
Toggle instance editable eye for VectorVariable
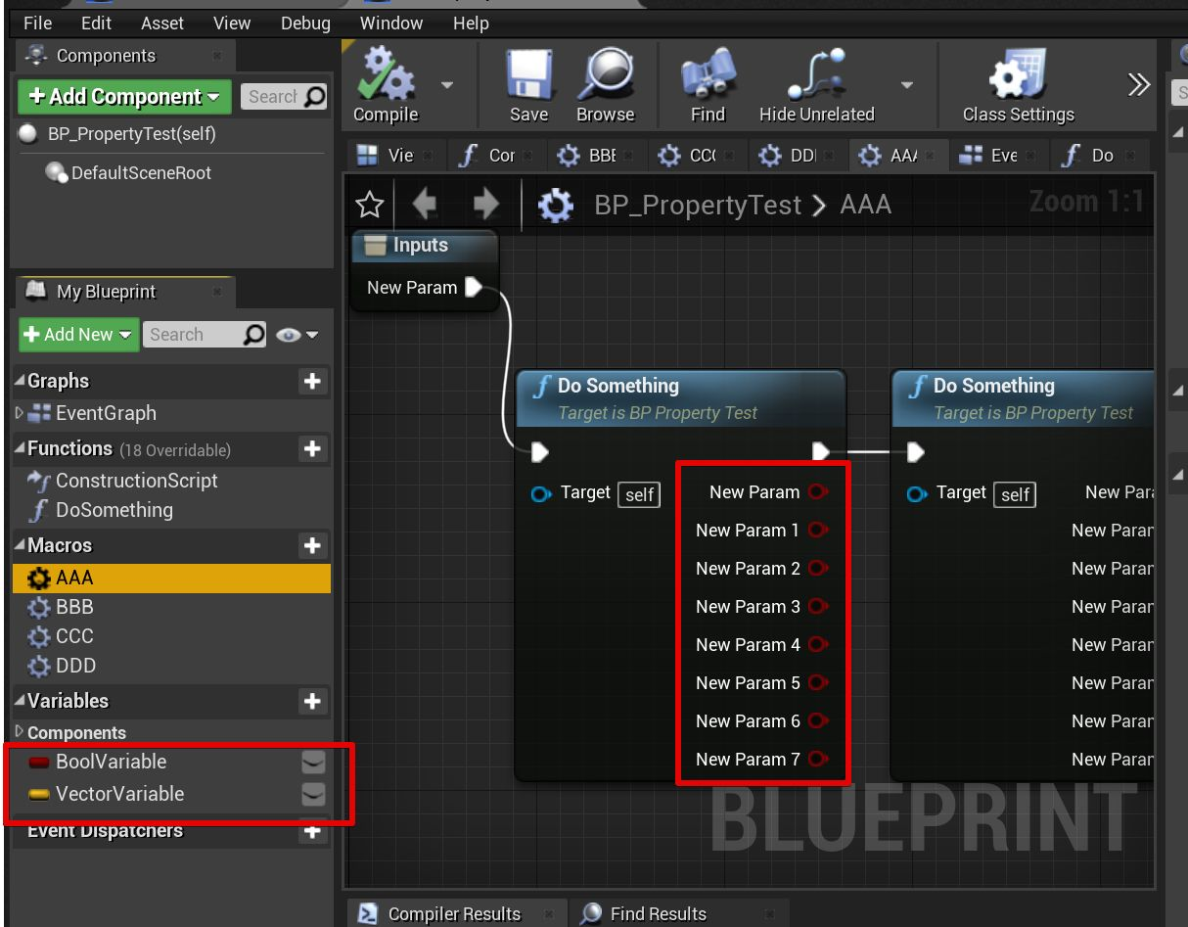point(313,794)
